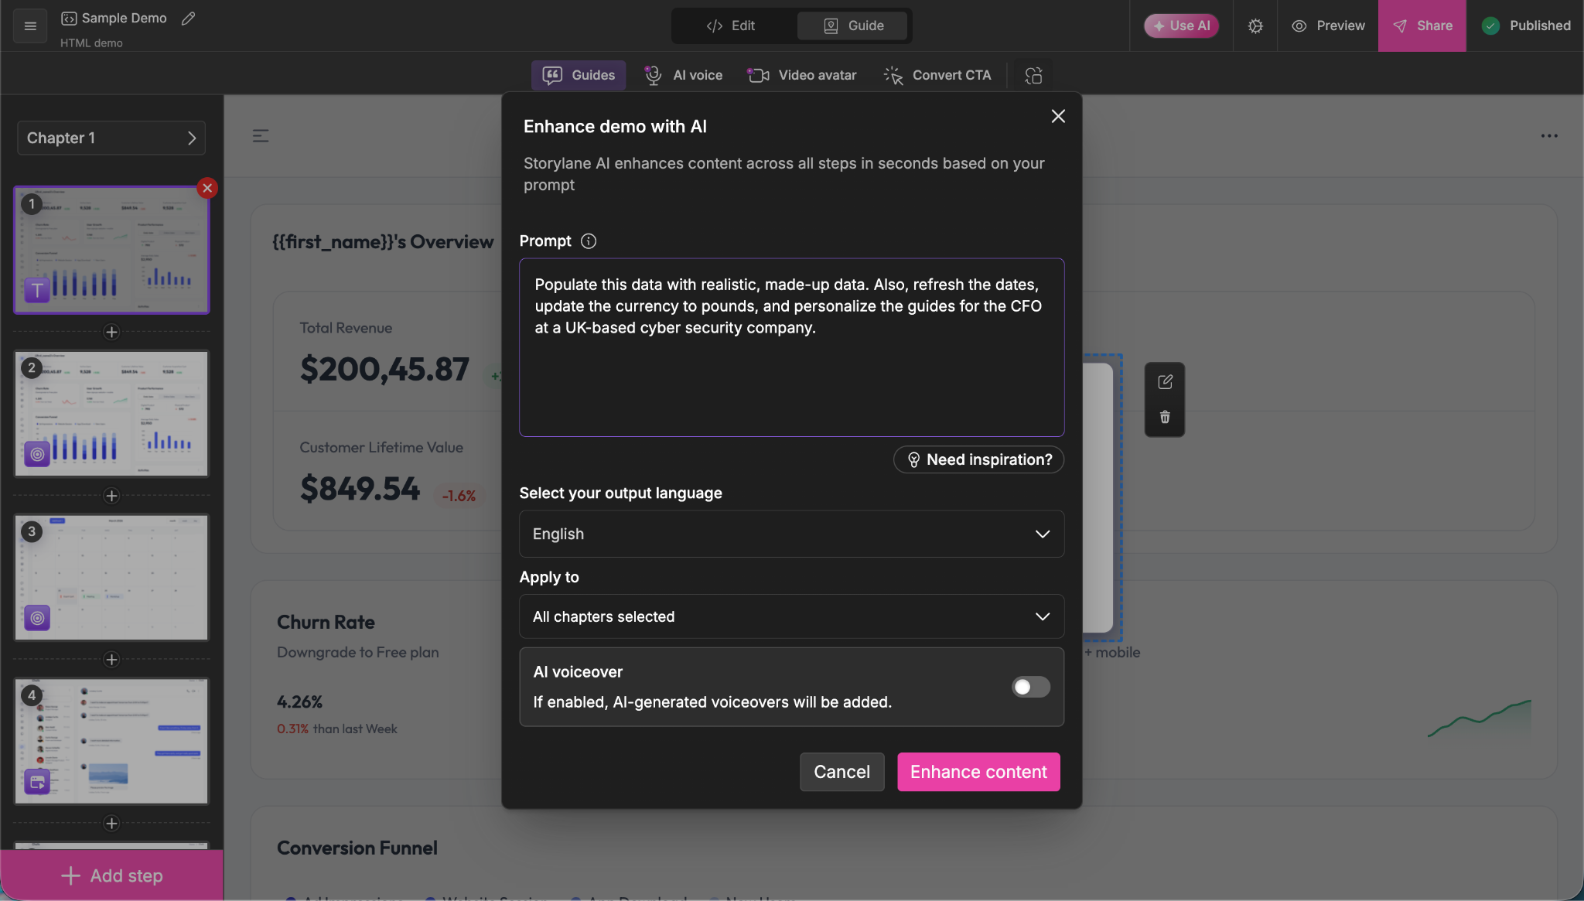Click the pencil icon to rename Sample Demo
1584x901 pixels.
tap(188, 18)
